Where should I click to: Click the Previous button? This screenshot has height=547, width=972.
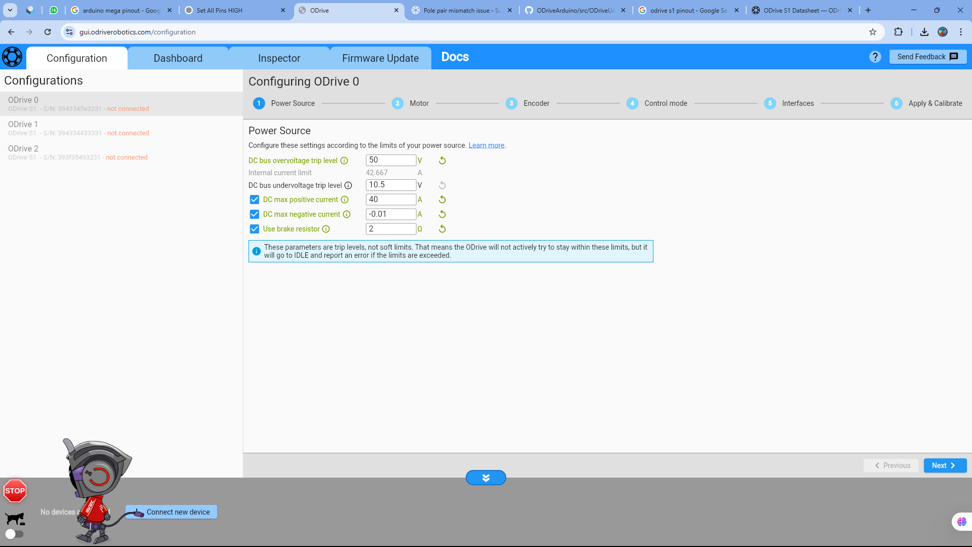pos(891,465)
